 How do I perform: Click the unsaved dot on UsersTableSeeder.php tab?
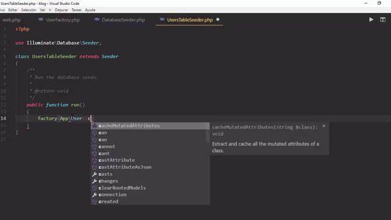coord(217,20)
